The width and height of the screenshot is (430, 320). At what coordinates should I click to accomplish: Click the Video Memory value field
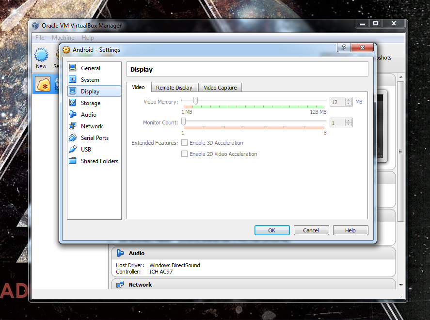pyautogui.click(x=337, y=102)
